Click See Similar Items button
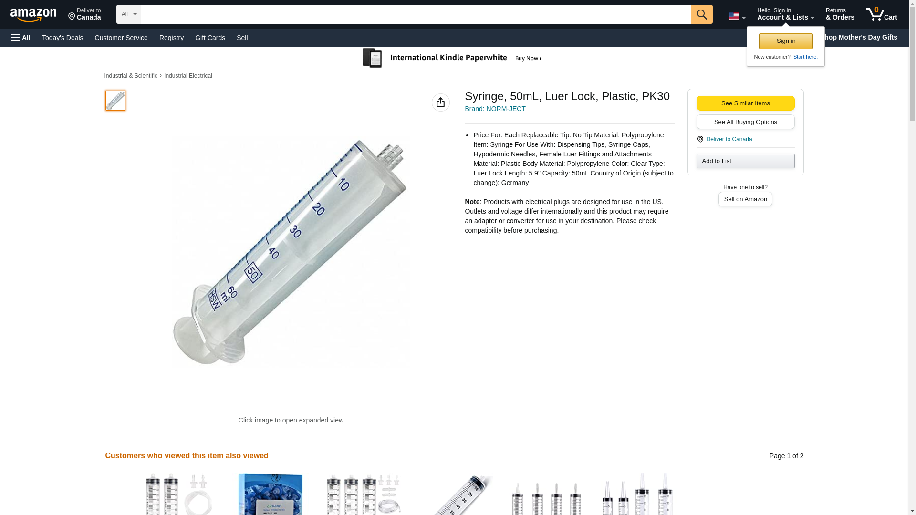Viewport: 916px width, 515px height. [x=745, y=103]
